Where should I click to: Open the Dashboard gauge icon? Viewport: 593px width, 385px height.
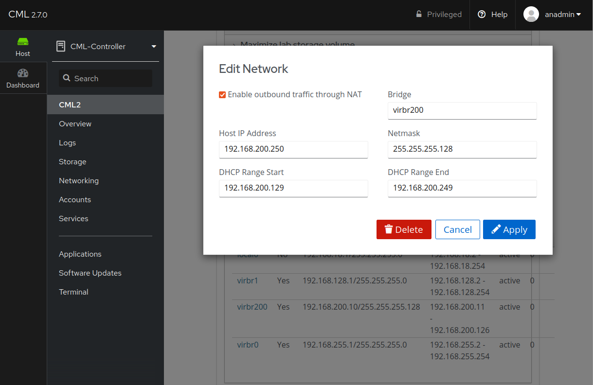23,73
